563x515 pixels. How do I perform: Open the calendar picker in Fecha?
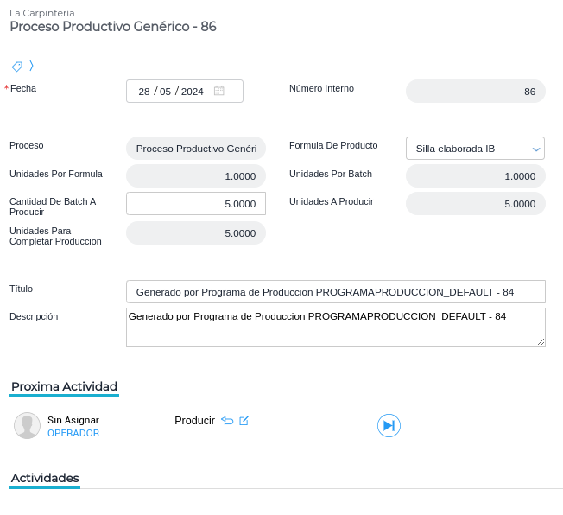219,91
